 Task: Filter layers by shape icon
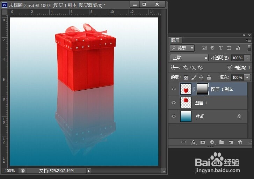229,48
